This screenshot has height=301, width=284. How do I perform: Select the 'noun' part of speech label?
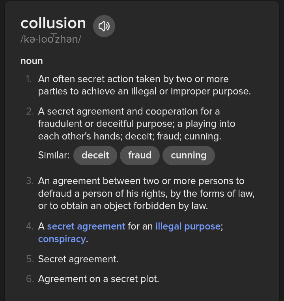[32, 61]
